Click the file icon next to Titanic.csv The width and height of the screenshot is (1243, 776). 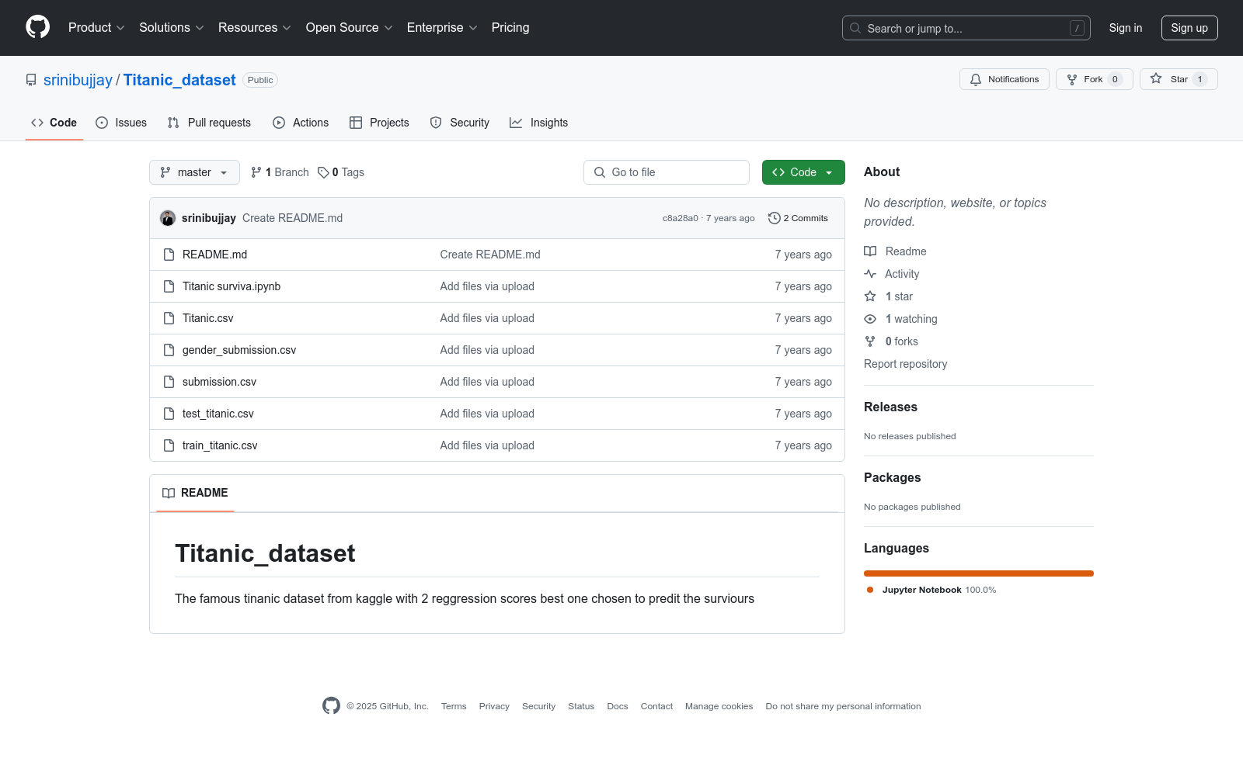(x=169, y=318)
